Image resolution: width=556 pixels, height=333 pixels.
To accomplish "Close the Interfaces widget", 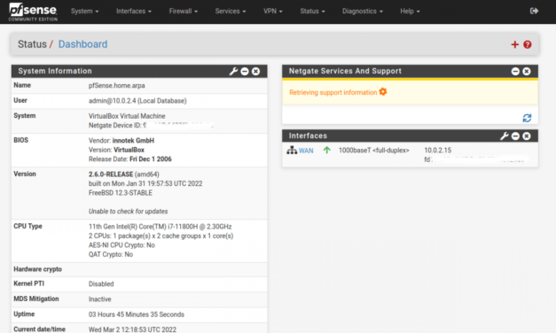I will pyautogui.click(x=527, y=136).
